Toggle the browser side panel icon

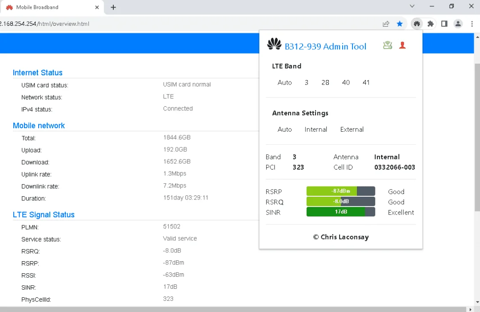444,24
